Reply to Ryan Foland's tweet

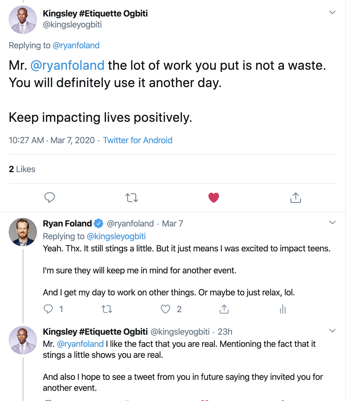click(48, 309)
